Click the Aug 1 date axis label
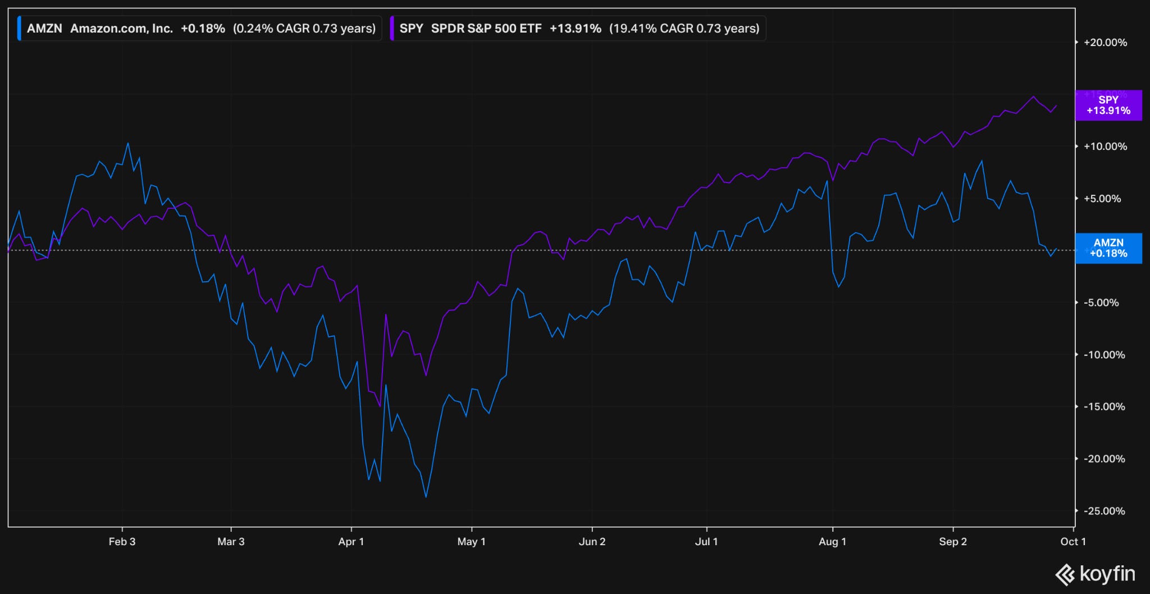The width and height of the screenshot is (1150, 594). tap(832, 542)
